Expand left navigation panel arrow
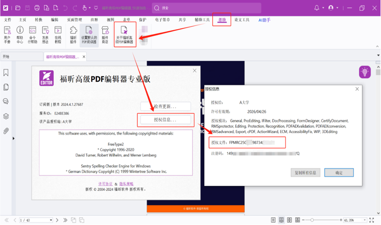The image size is (381, 225). click(14, 138)
